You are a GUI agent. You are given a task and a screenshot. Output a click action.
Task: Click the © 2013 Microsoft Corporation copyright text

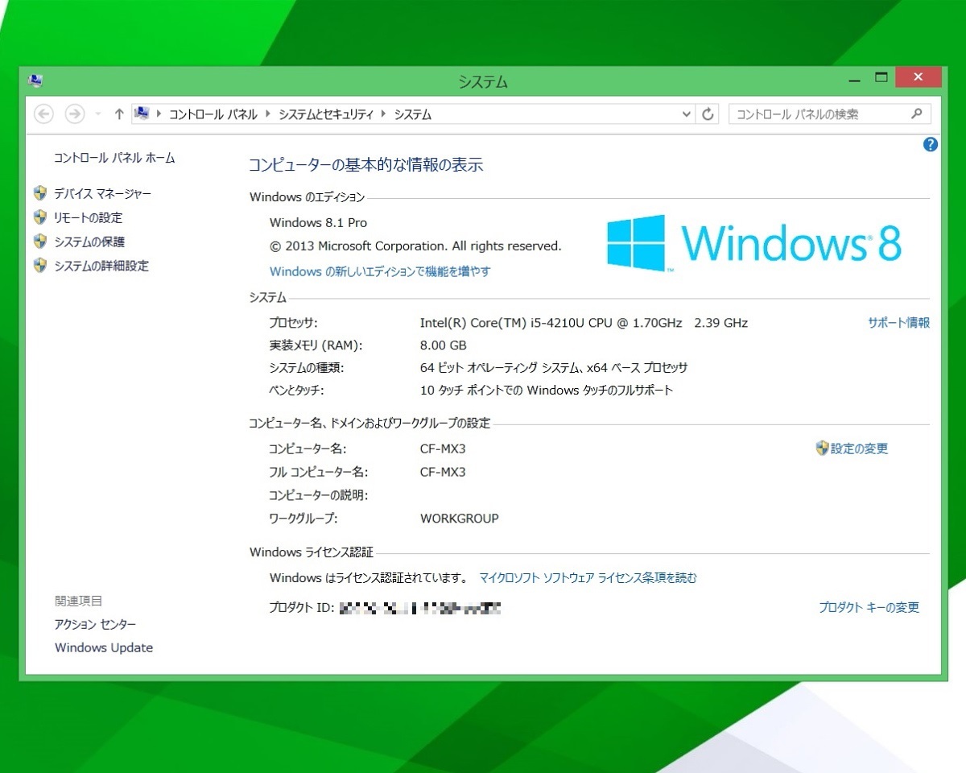point(415,246)
